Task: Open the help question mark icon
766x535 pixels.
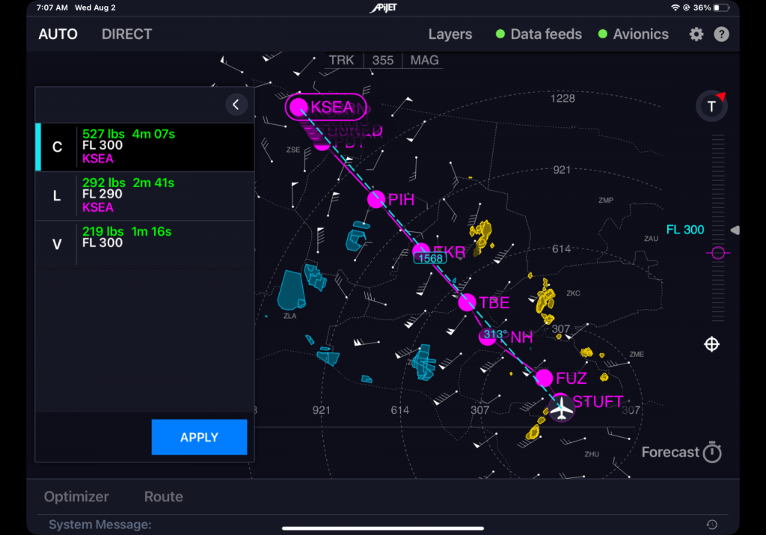Action: (x=721, y=34)
